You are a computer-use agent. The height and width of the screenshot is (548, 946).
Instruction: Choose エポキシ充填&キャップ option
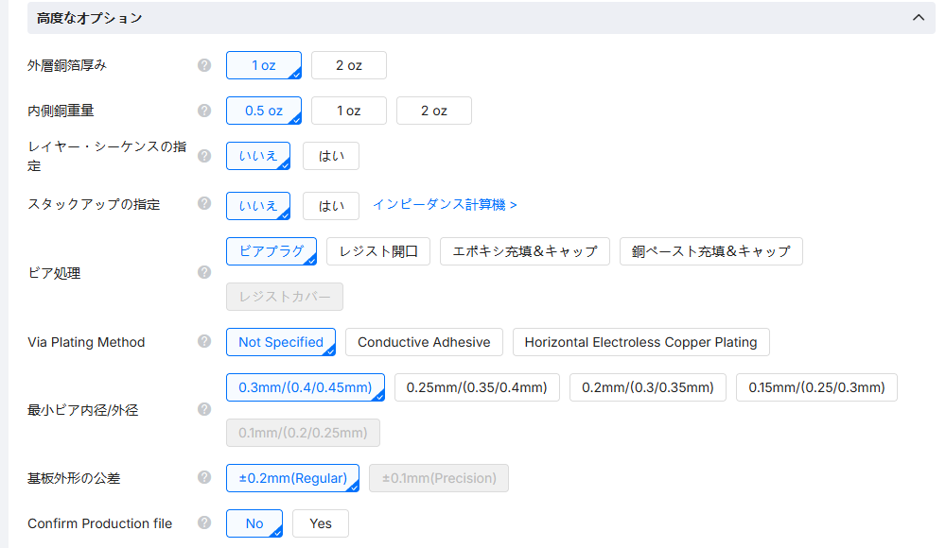coord(525,251)
